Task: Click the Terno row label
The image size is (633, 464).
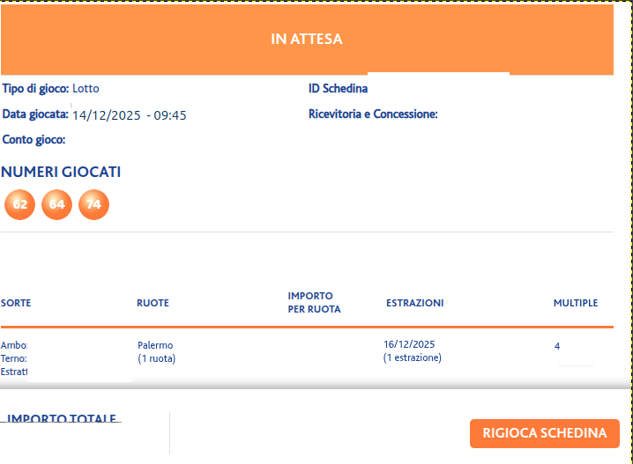Action: pyautogui.click(x=14, y=358)
